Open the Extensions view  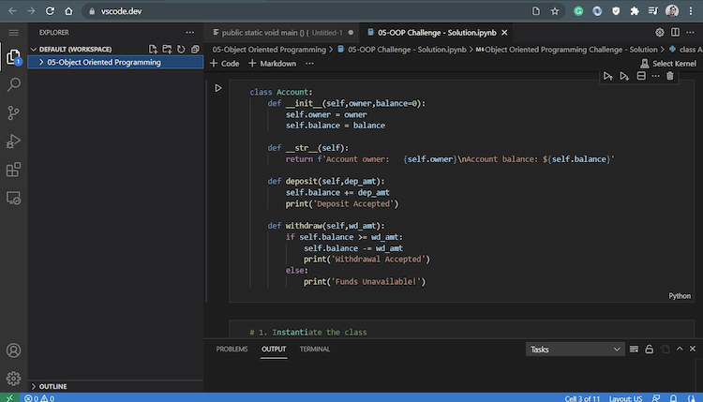13,170
